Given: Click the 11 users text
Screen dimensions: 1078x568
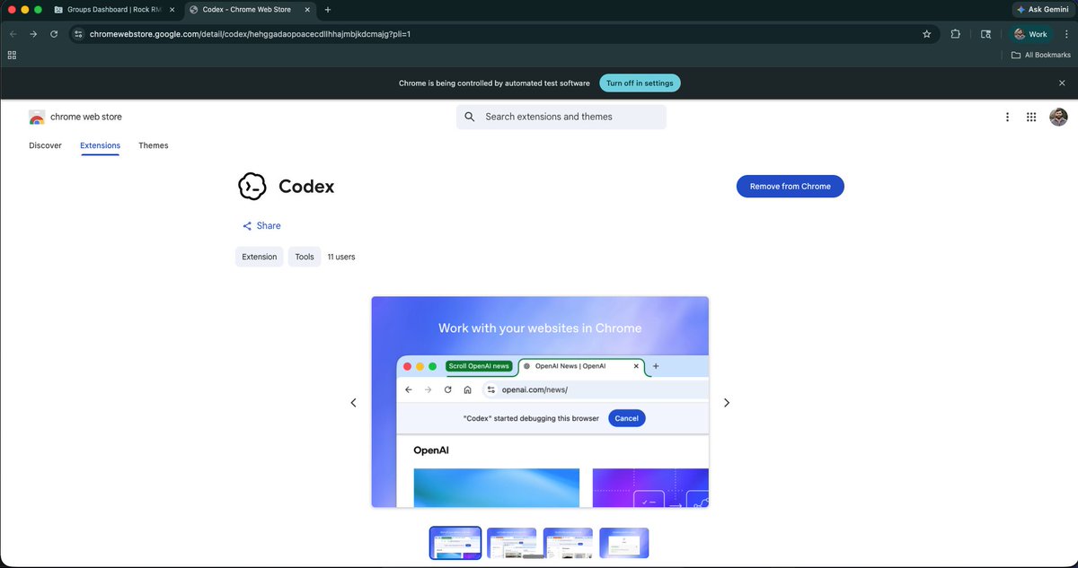Looking at the screenshot, I should [341, 257].
